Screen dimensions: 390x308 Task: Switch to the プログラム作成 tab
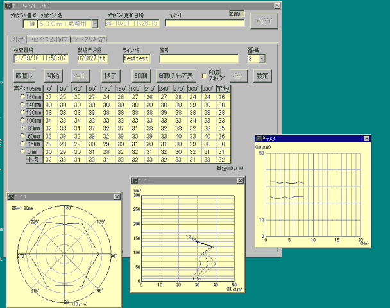pos(49,39)
